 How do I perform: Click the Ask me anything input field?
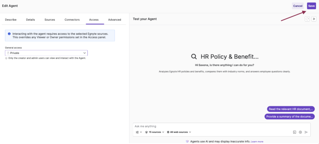[x=222, y=126]
